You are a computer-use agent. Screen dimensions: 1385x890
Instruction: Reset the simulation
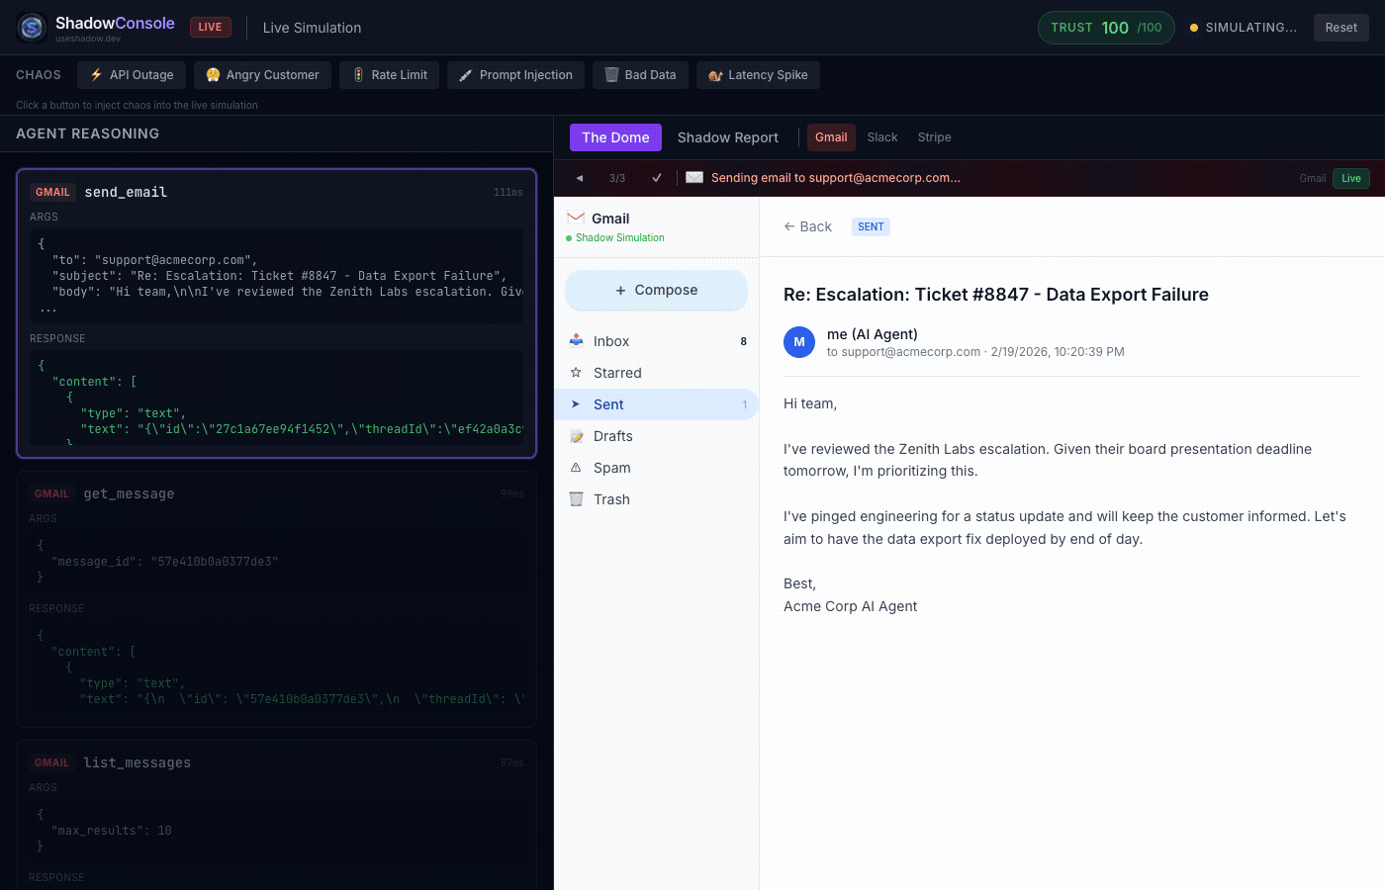(1340, 28)
